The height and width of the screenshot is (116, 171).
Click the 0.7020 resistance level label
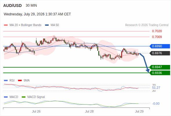157,31
